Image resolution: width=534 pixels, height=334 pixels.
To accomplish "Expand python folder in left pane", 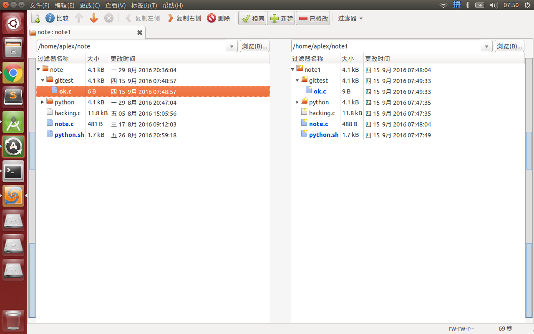I will tap(43, 102).
